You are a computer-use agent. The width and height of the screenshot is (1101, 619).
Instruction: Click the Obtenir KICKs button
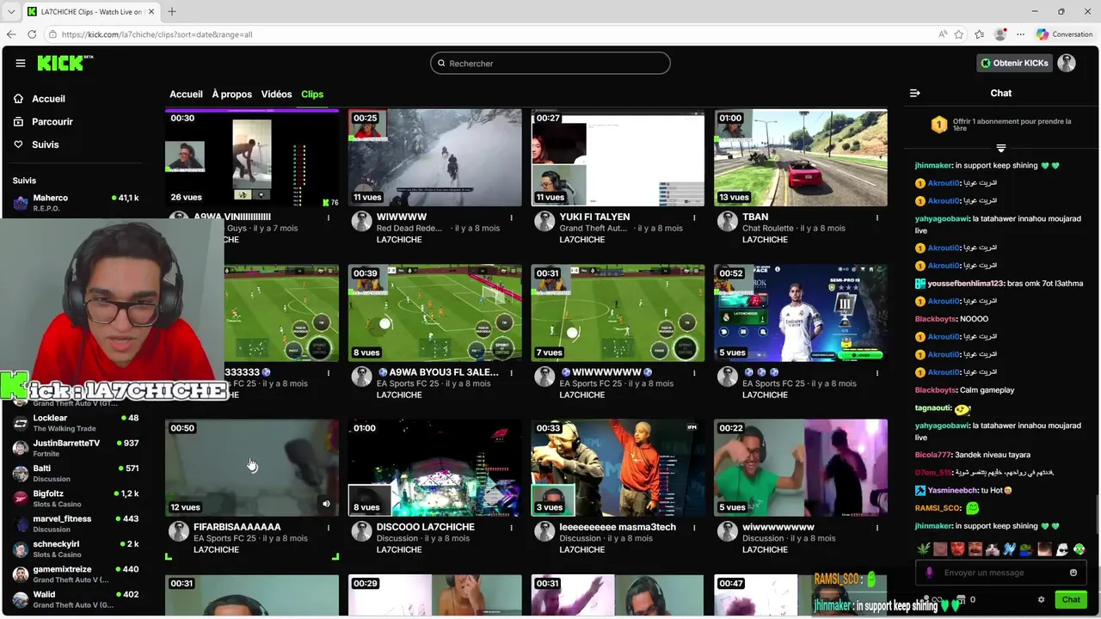(x=1015, y=63)
